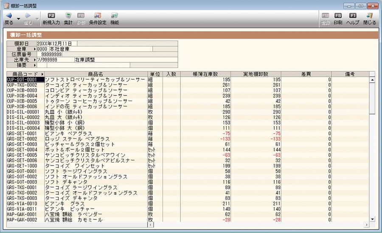Click 実地棚卸数 cell for DIS-SIL-00002
Image resolution: width=382 pixels, height=233 pixels.
(256, 117)
